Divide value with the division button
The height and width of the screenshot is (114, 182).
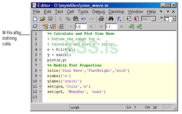pyautogui.click(x=101, y=26)
